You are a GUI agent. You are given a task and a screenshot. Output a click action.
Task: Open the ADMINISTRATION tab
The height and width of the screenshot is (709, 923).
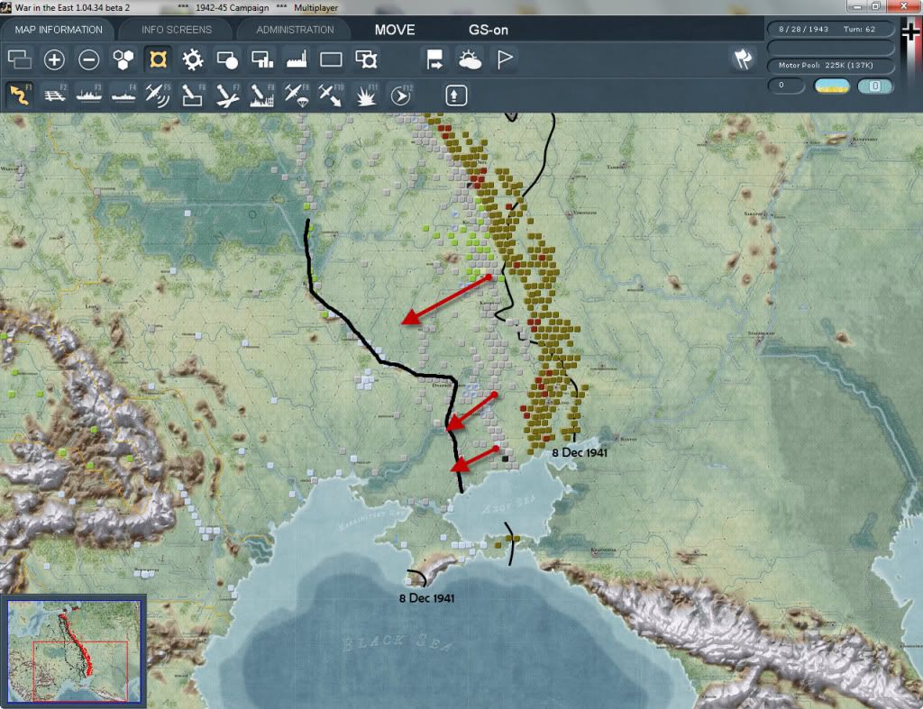pyautogui.click(x=295, y=30)
